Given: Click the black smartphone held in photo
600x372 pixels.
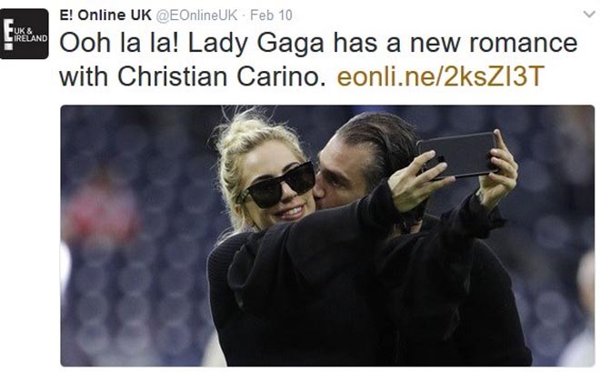Looking at the screenshot, I should [458, 155].
